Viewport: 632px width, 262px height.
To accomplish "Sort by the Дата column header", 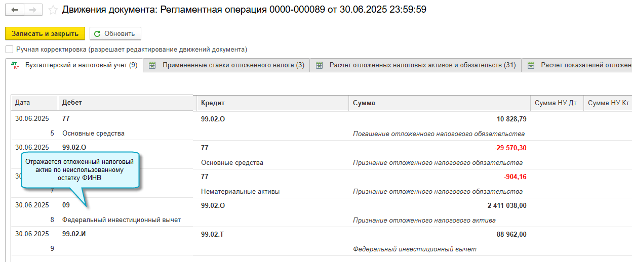I will (x=23, y=103).
